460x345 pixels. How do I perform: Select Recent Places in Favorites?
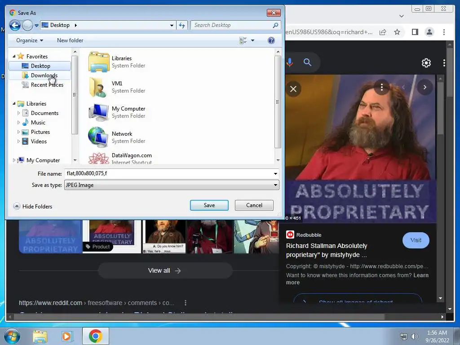pos(43,85)
